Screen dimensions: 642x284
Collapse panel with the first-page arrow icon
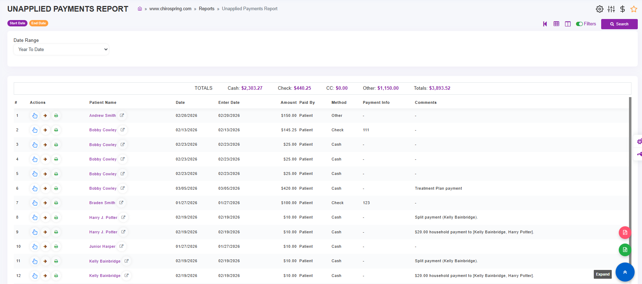pyautogui.click(x=545, y=24)
